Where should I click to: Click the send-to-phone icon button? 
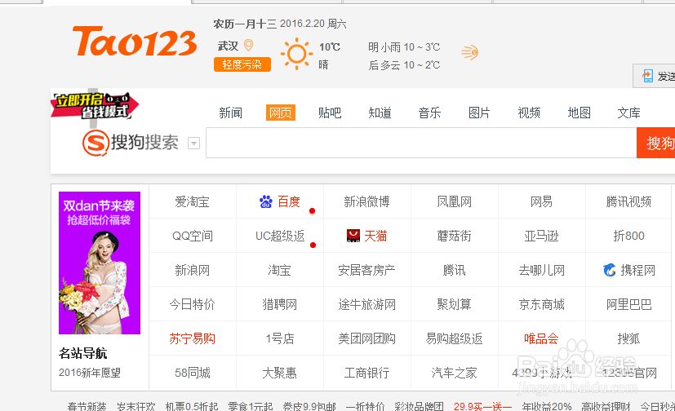(x=654, y=76)
